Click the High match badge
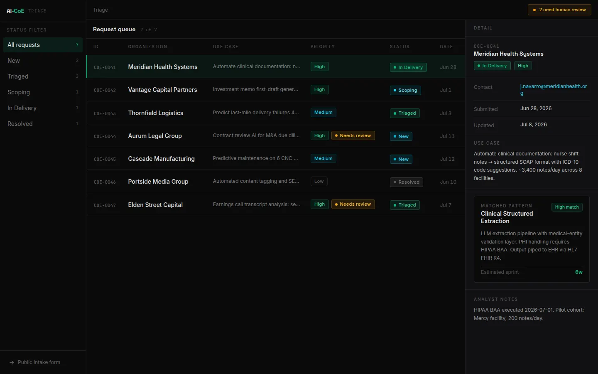This screenshot has height=374, width=598. click(x=567, y=207)
